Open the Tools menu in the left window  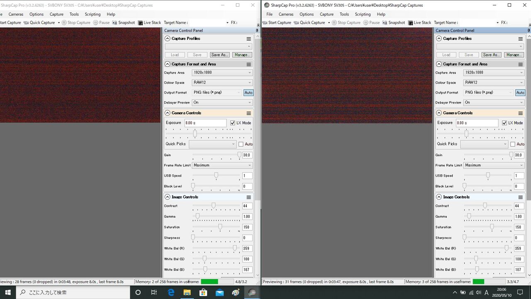pyautogui.click(x=74, y=14)
